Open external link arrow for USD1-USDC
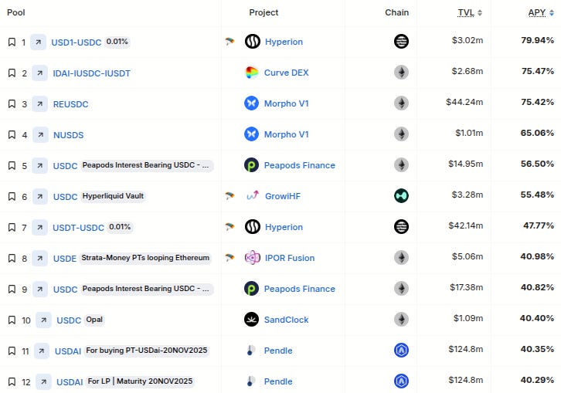Image resolution: width=561 pixels, height=393 pixels. coord(39,42)
